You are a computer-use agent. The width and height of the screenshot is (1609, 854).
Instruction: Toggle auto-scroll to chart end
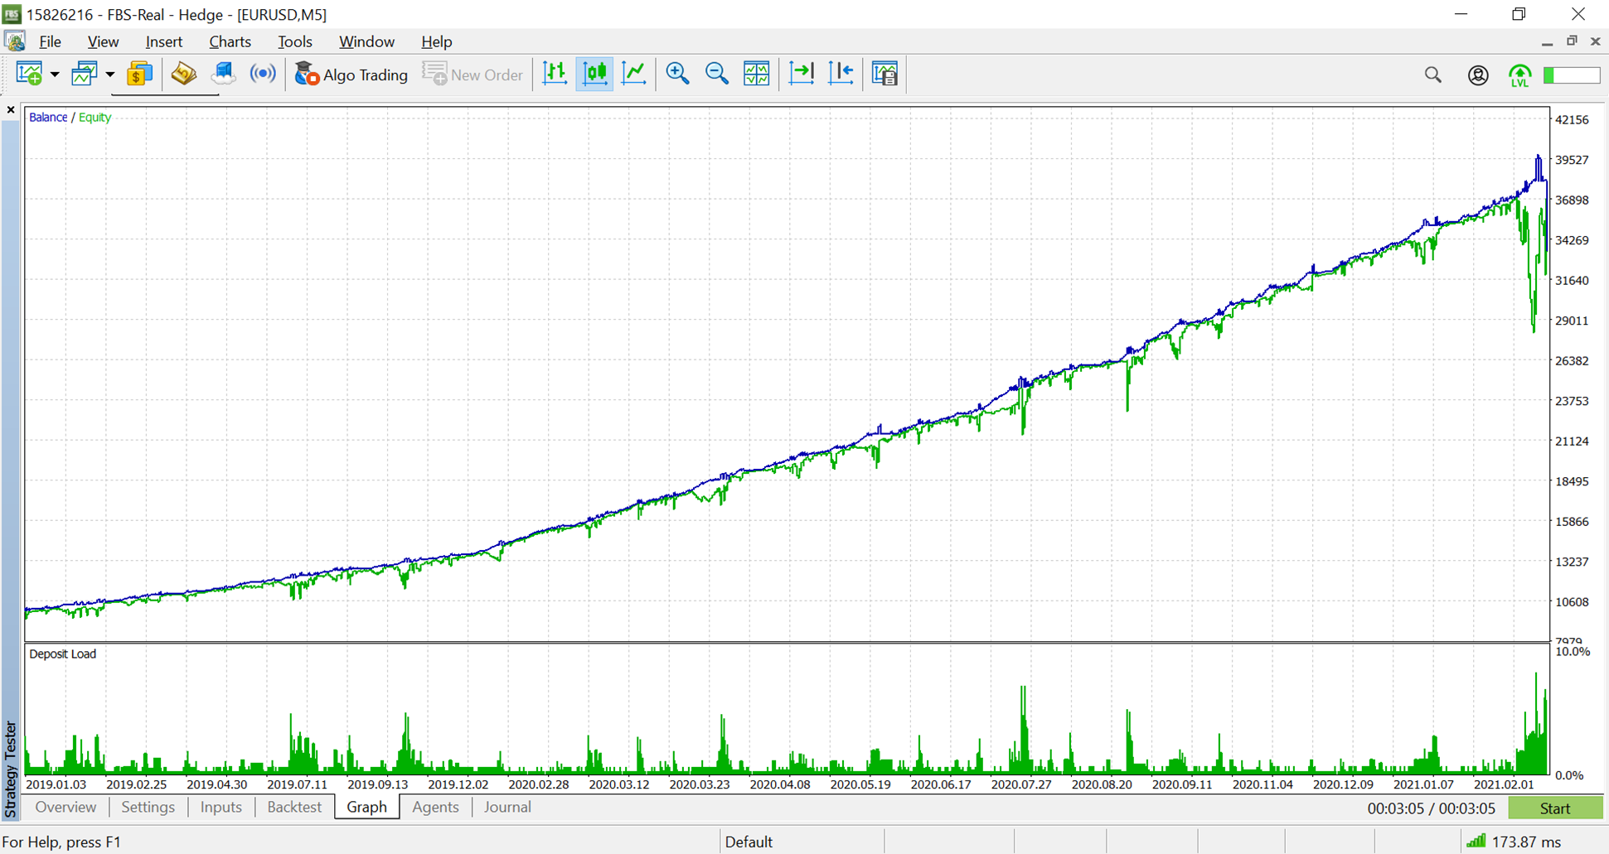(802, 74)
